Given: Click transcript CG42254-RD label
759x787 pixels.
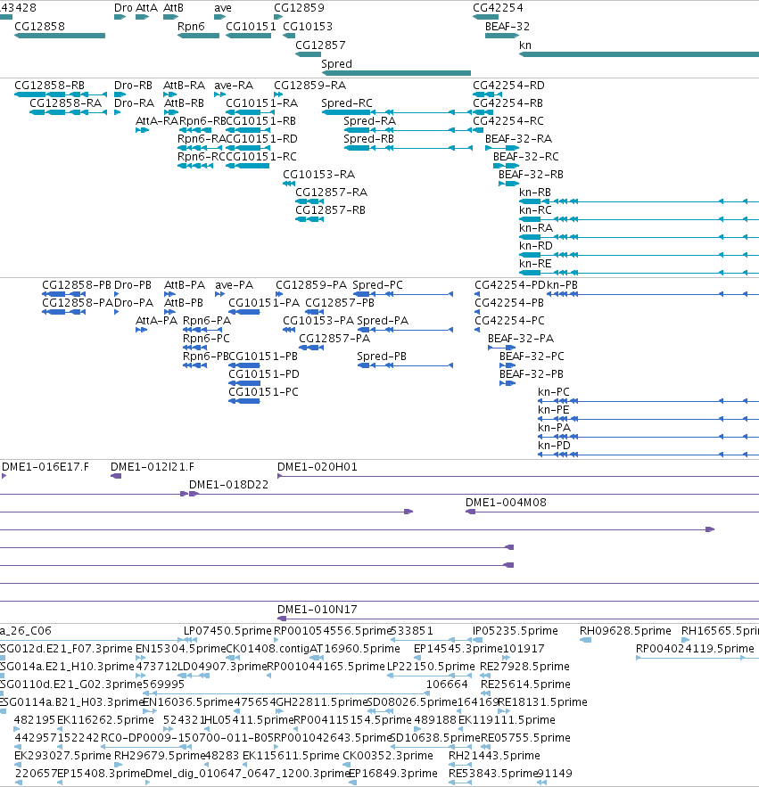Looking at the screenshot, I should click(509, 86).
